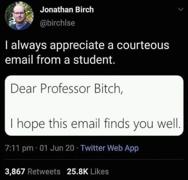Click the word 'Likes' label

pos(100,172)
